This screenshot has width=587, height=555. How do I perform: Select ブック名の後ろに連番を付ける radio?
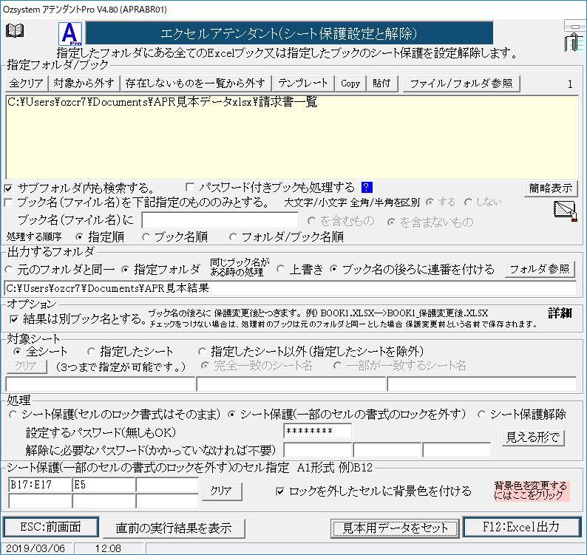coord(333,269)
